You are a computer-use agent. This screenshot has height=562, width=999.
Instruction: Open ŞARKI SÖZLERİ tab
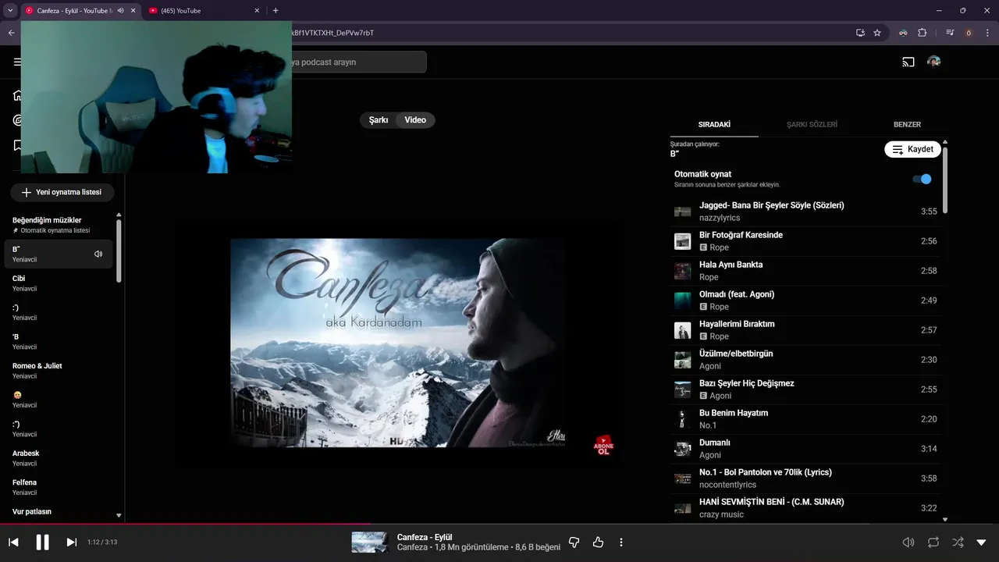[812, 124]
